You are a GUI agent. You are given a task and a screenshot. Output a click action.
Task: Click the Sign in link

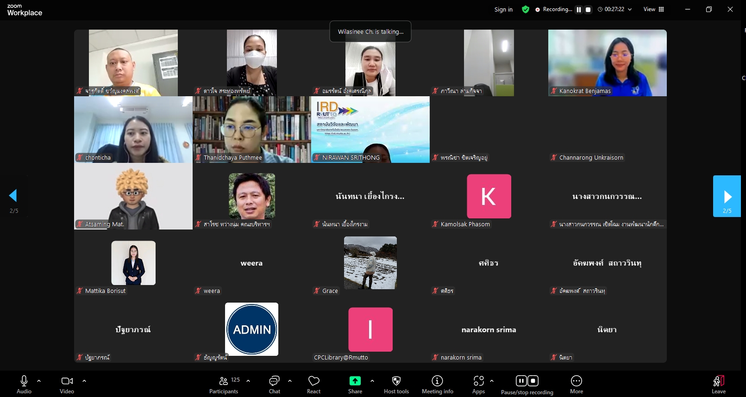point(503,9)
